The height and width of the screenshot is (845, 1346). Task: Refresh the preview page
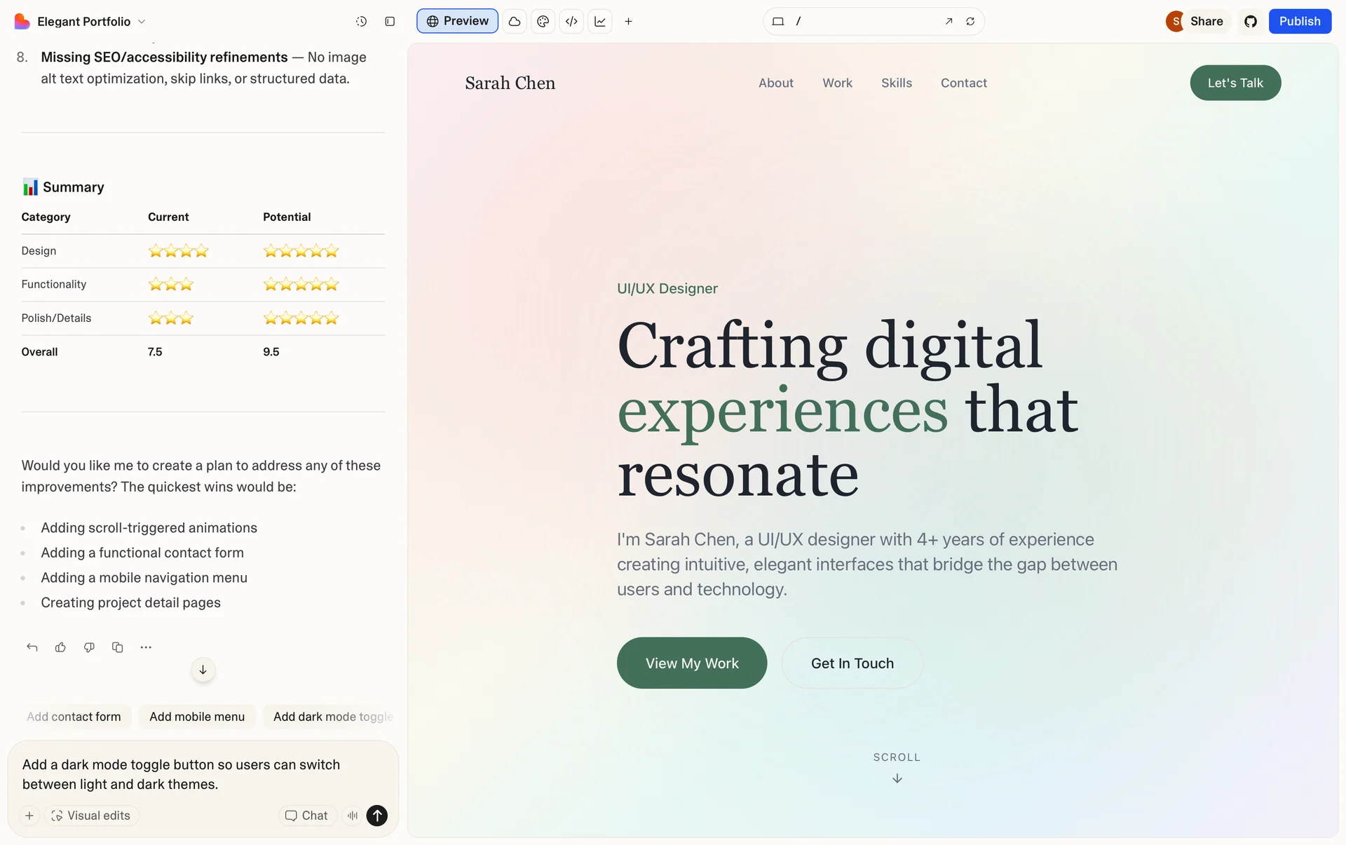tap(970, 22)
